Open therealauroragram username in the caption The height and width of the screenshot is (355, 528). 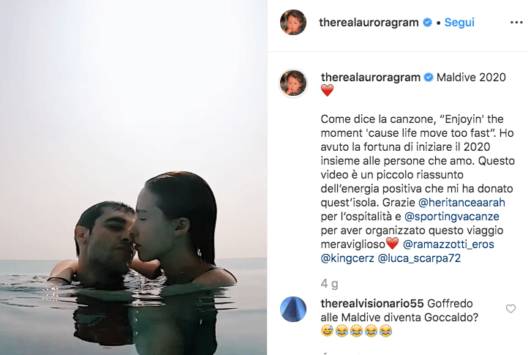click(x=371, y=77)
